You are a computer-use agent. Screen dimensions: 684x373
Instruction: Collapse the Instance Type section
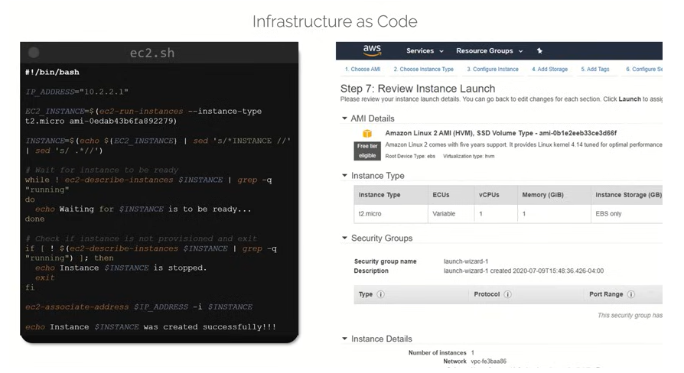coord(344,176)
